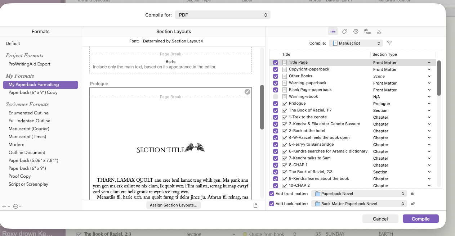Image resolution: width=455 pixels, height=236 pixels.
Task: Open the metadata tag icon tab
Action: [344, 32]
